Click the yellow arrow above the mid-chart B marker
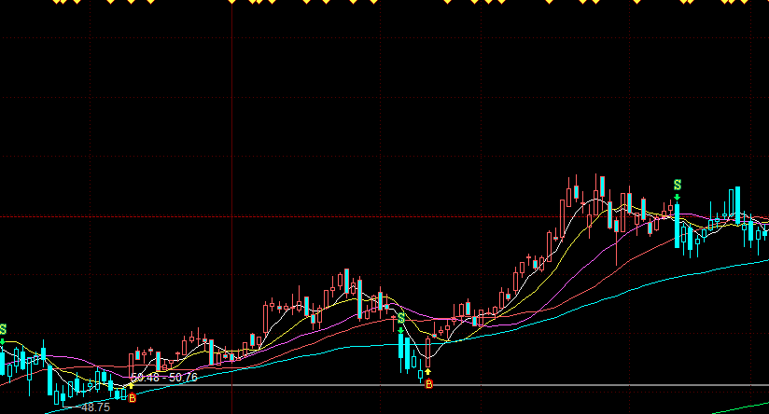 (x=428, y=372)
